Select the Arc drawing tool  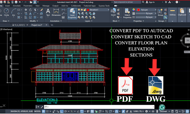pyautogui.click(x=14, y=12)
